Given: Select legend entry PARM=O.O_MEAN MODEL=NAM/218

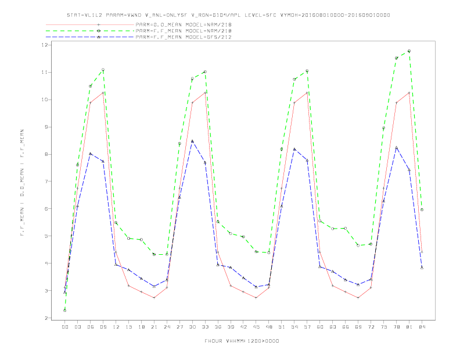Looking at the screenshot, I should click(x=184, y=24).
